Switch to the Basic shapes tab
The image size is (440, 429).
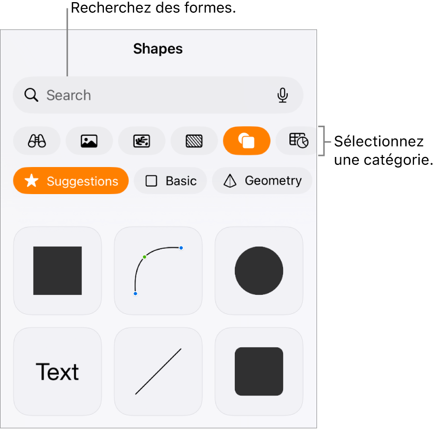point(170,181)
